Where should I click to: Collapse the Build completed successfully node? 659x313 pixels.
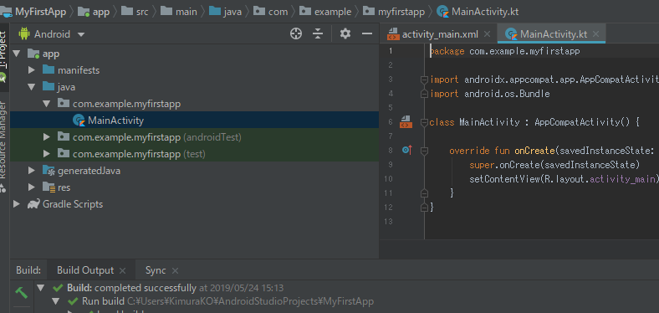pos(40,288)
